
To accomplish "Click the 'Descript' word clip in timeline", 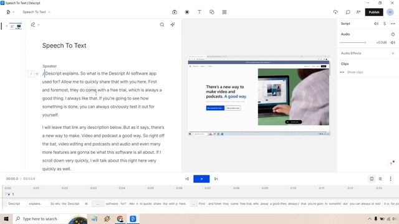I will click(x=14, y=203).
